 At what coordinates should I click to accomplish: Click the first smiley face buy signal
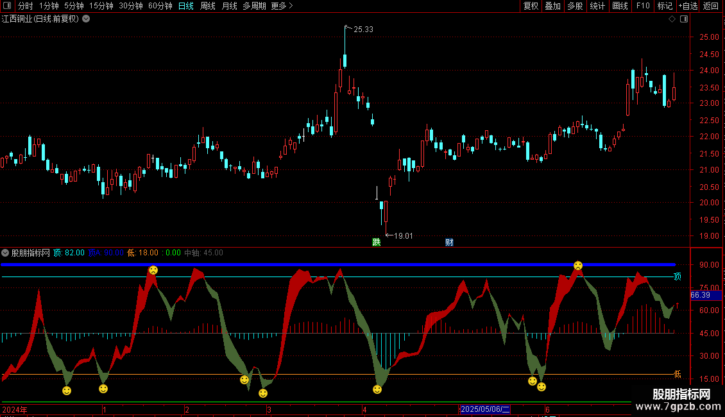point(67,391)
